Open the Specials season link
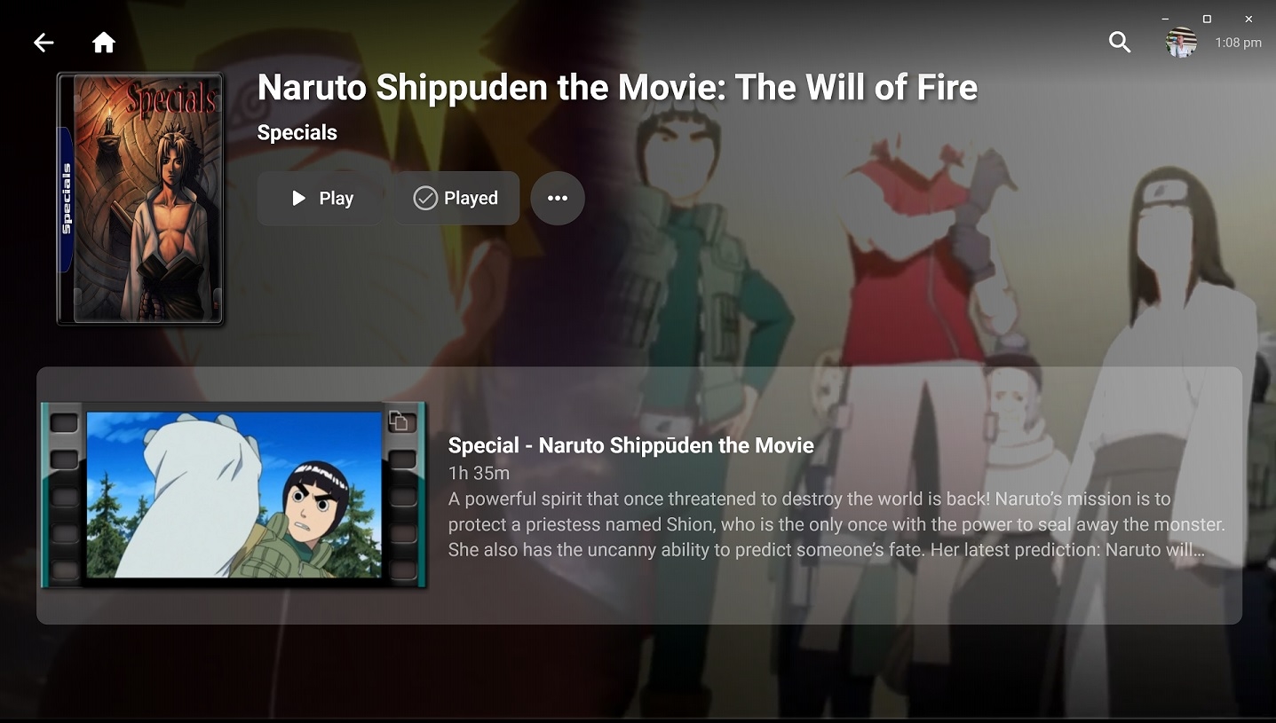 click(297, 133)
